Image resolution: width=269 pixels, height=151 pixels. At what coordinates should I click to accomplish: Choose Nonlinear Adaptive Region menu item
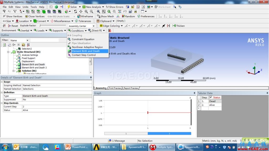87,47
